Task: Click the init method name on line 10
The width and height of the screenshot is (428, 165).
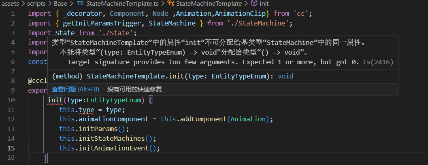Action: pos(55,100)
